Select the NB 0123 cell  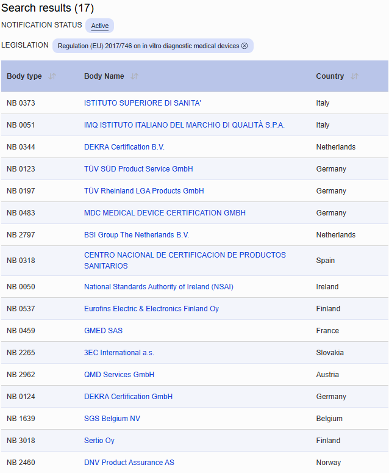[21, 169]
